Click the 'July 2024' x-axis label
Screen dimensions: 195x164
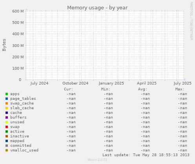pyautogui.click(x=39, y=83)
